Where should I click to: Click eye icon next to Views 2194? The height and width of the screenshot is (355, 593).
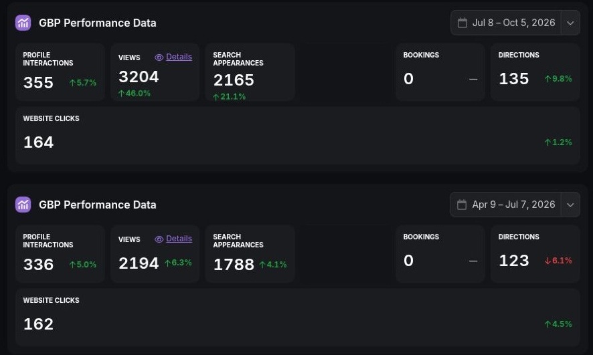tap(159, 239)
